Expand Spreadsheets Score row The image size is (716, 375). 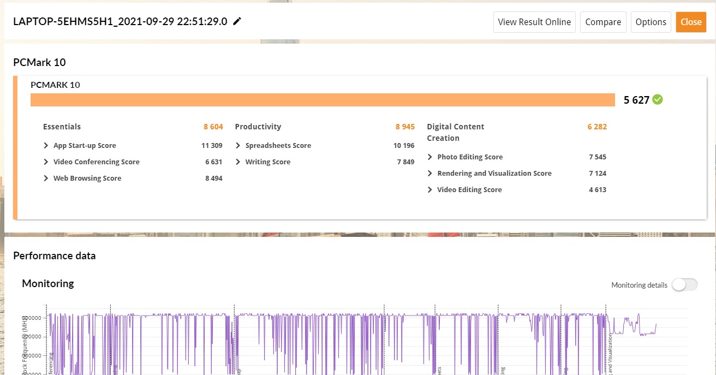(x=238, y=146)
